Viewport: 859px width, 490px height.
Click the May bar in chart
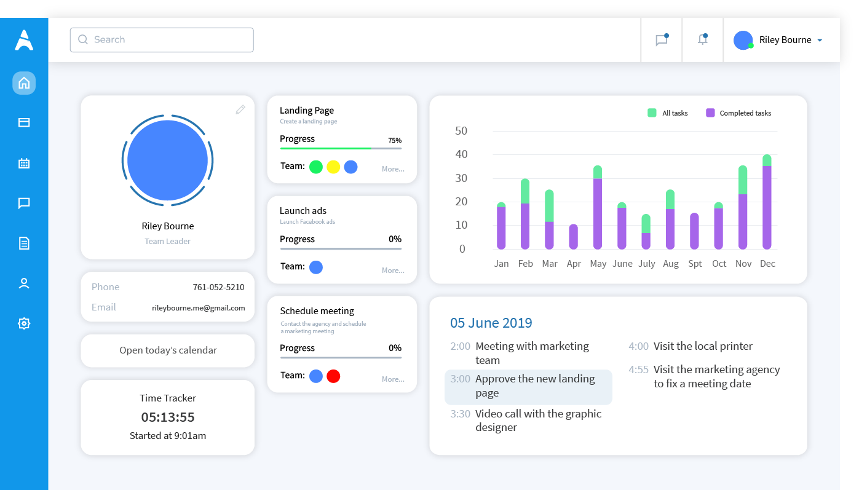point(598,207)
